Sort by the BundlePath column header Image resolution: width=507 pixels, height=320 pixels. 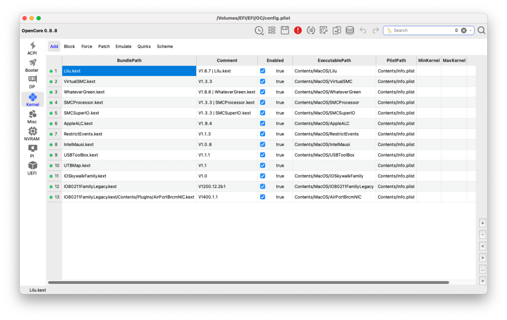point(129,60)
